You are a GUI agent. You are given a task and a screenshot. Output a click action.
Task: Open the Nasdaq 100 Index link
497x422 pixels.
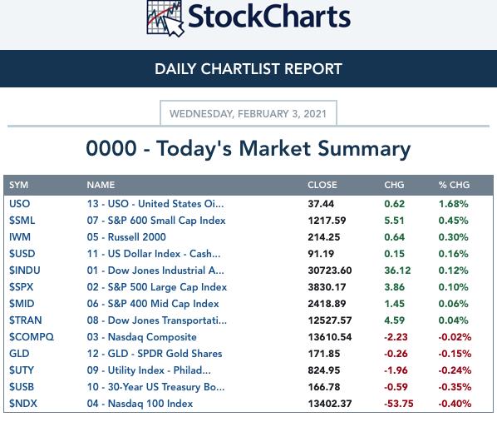(x=140, y=404)
